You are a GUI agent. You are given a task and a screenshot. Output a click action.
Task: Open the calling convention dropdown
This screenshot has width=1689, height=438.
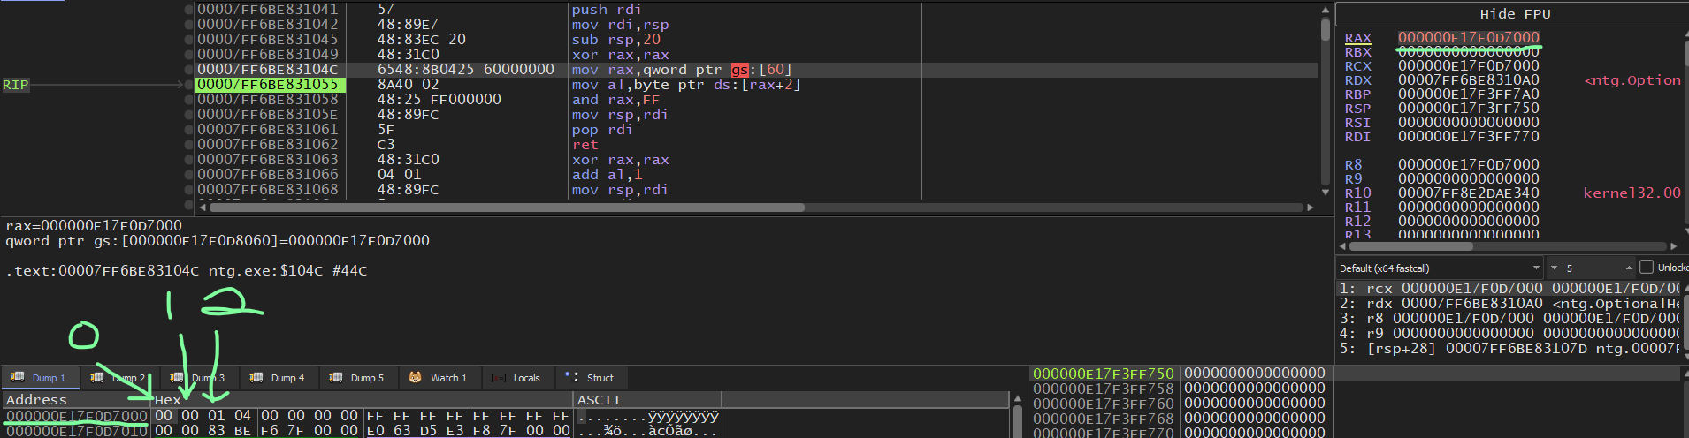click(1440, 268)
